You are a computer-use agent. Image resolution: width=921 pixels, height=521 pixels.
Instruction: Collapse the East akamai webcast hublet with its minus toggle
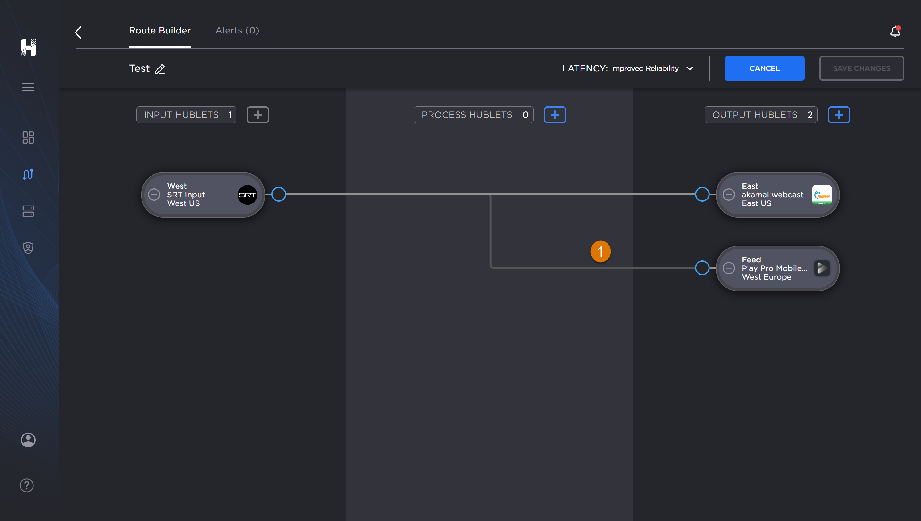pyautogui.click(x=729, y=195)
